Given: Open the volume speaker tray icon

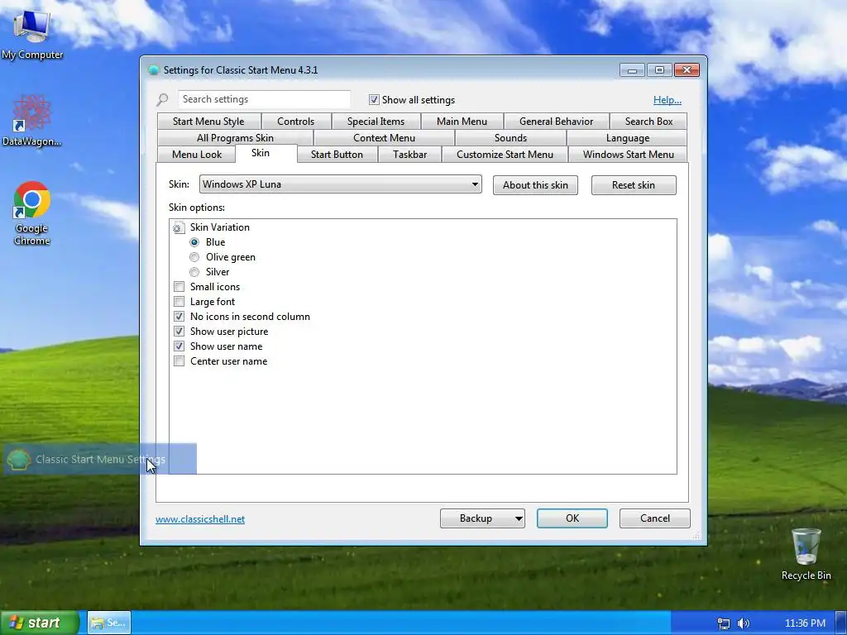Looking at the screenshot, I should (744, 623).
